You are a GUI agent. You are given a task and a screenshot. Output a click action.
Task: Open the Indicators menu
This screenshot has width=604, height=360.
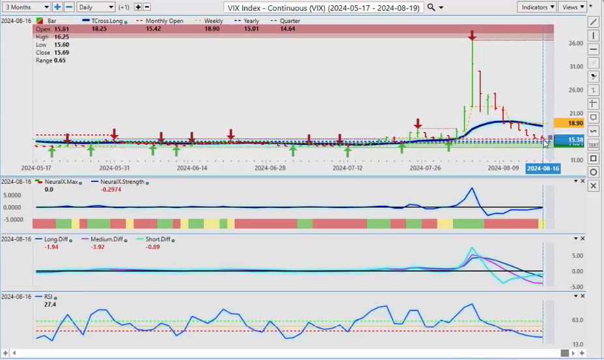[538, 7]
